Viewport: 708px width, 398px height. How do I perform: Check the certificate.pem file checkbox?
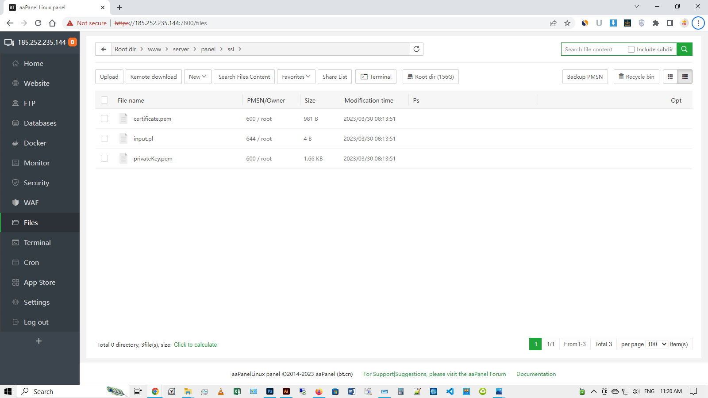(x=104, y=119)
